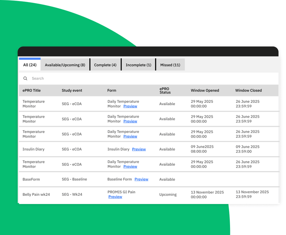Viewport: 286px width, 235px height.
Task: Click the search input field
Action: (69, 78)
